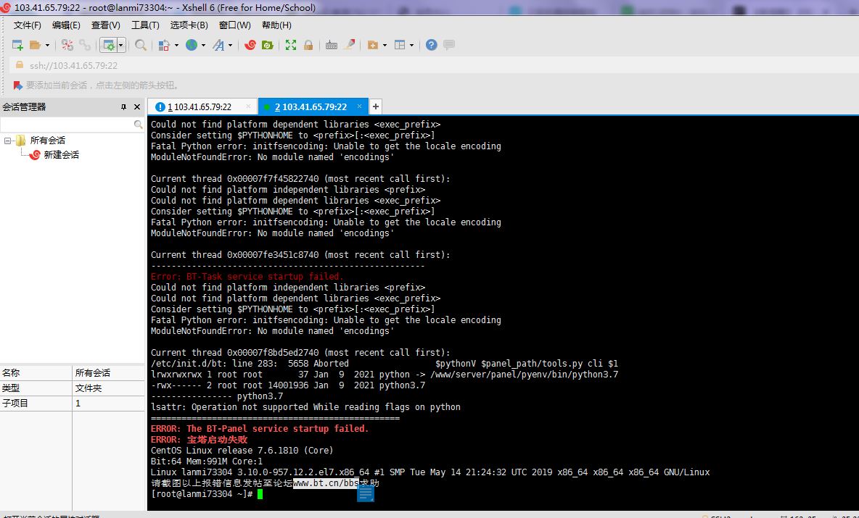Expand the folder-with-plus dropdown arrow

click(385, 45)
